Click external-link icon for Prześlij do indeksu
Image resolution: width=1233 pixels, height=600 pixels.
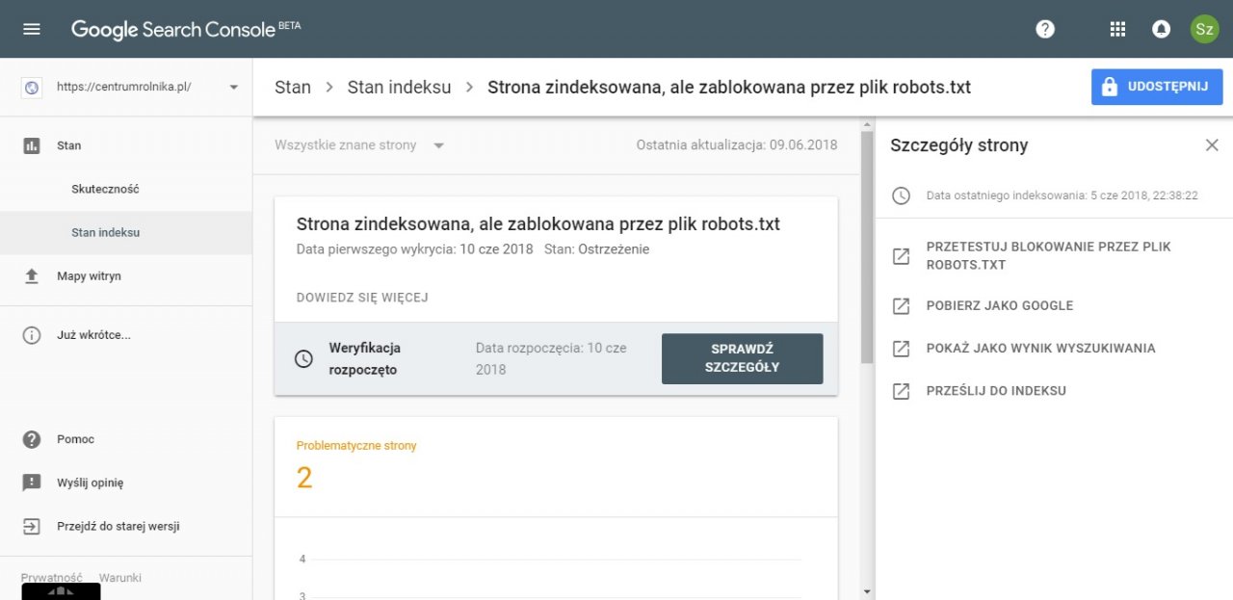[901, 391]
